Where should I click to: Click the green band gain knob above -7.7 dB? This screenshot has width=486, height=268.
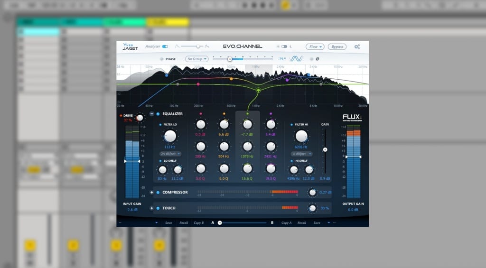[x=247, y=125]
